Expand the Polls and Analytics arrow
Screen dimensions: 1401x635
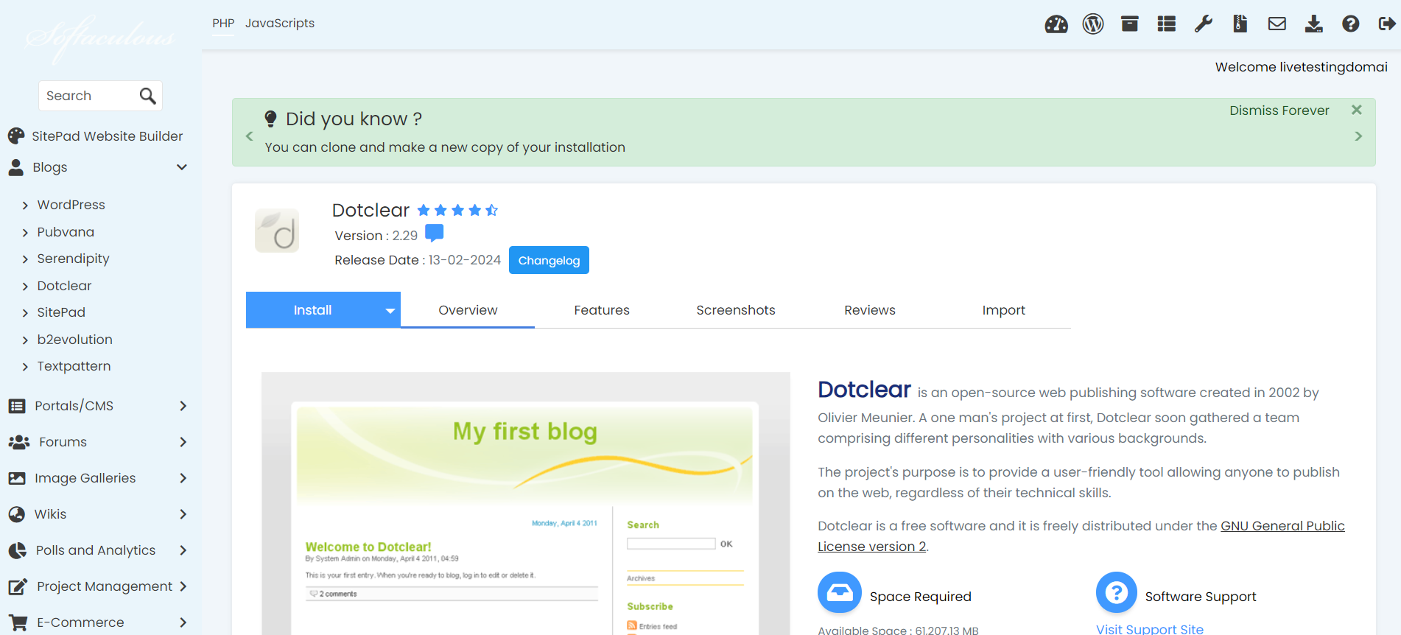coord(183,550)
